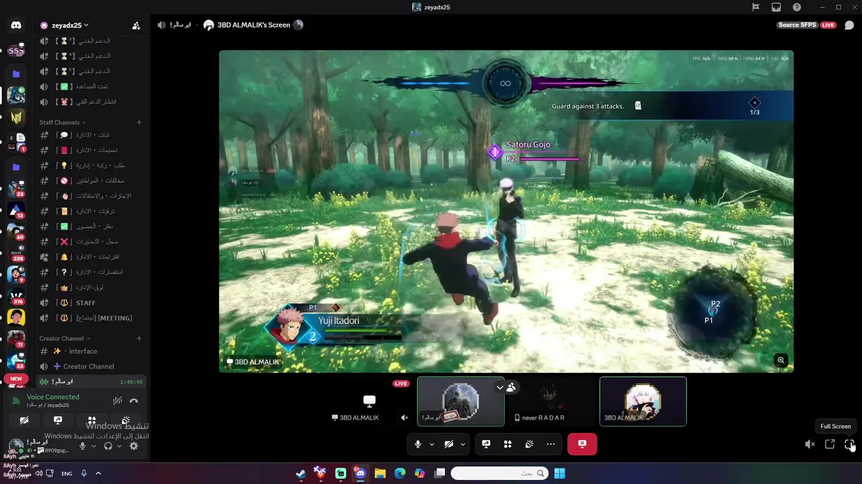
Task: Open the help icon in title bar
Action: click(x=797, y=7)
